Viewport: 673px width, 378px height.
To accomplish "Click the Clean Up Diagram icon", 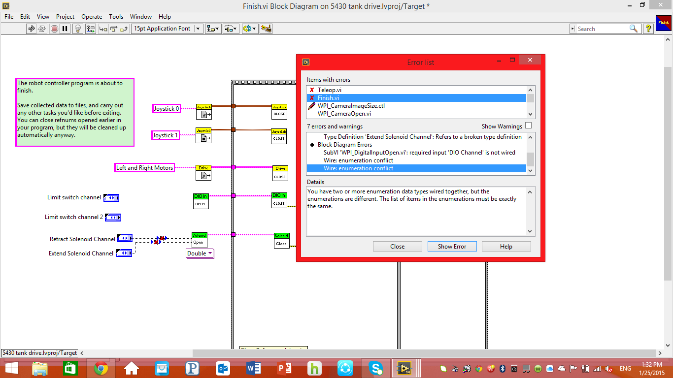I will click(x=266, y=29).
